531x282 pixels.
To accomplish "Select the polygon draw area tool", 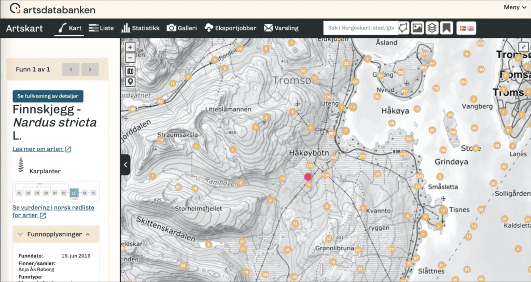I will click(403, 28).
